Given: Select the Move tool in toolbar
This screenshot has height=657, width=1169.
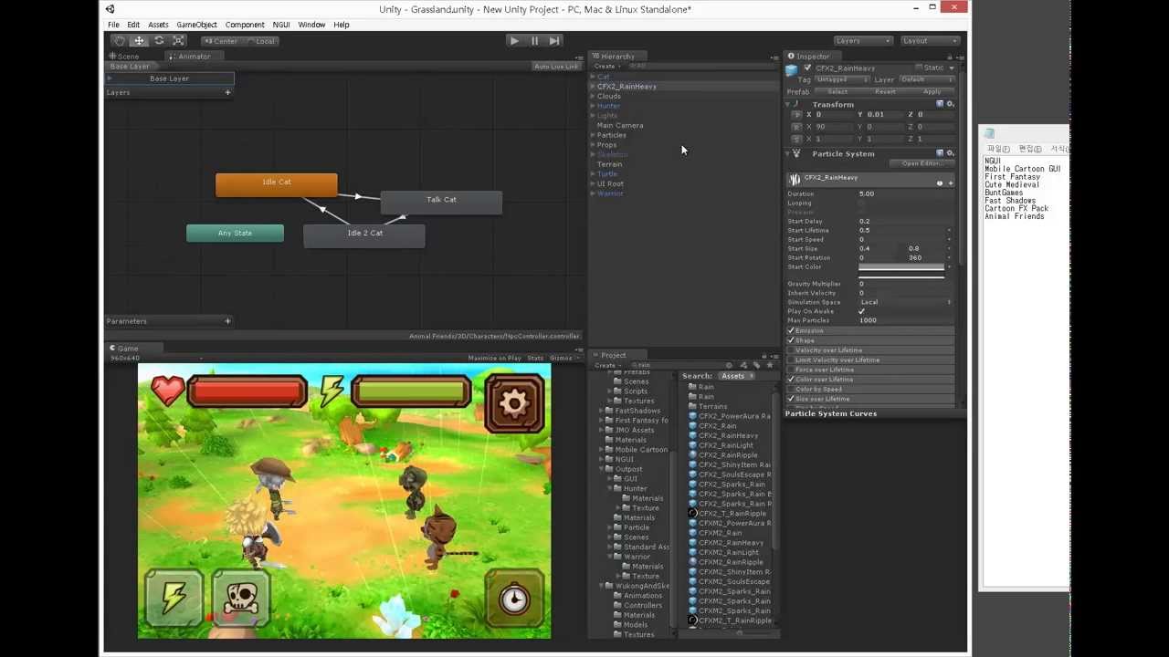Looking at the screenshot, I should [x=139, y=40].
